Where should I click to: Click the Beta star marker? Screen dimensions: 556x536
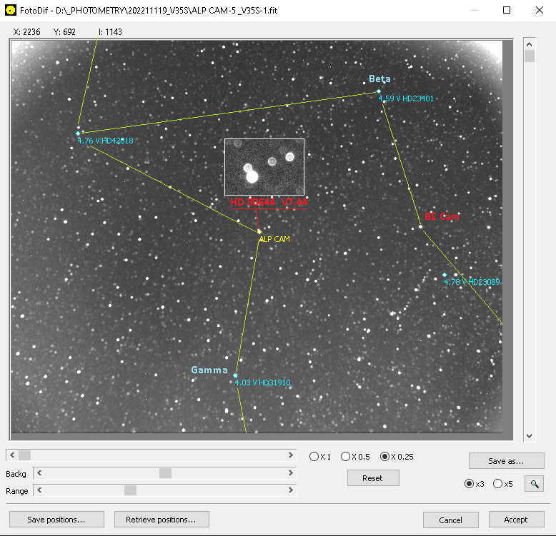pos(379,91)
